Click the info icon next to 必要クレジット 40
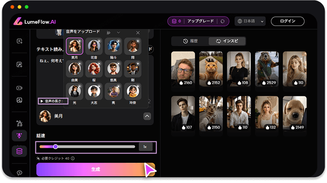Image resolution: width=327 pixels, height=183 pixels. [x=73, y=158]
